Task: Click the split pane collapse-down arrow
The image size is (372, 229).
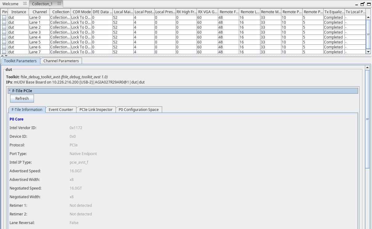Action: coord(6,56)
